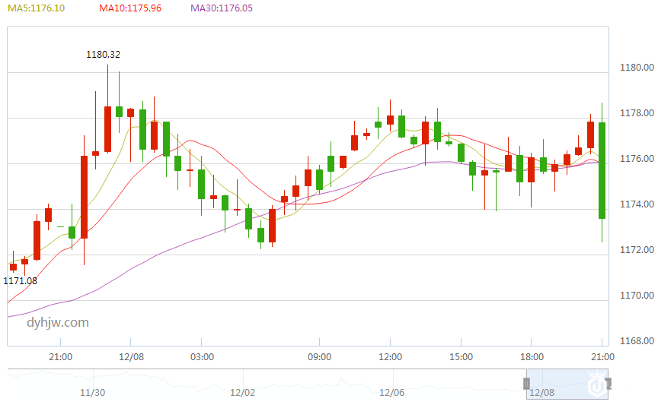Click the 03:00 time axis label

202,356
